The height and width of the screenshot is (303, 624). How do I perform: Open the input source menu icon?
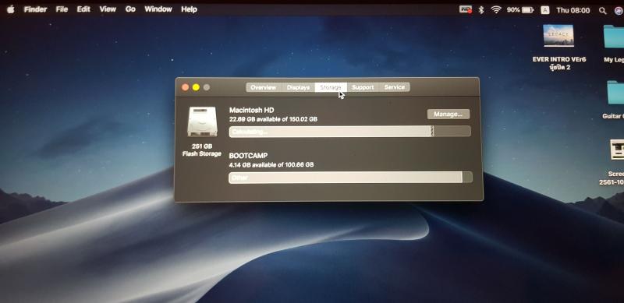(545, 10)
